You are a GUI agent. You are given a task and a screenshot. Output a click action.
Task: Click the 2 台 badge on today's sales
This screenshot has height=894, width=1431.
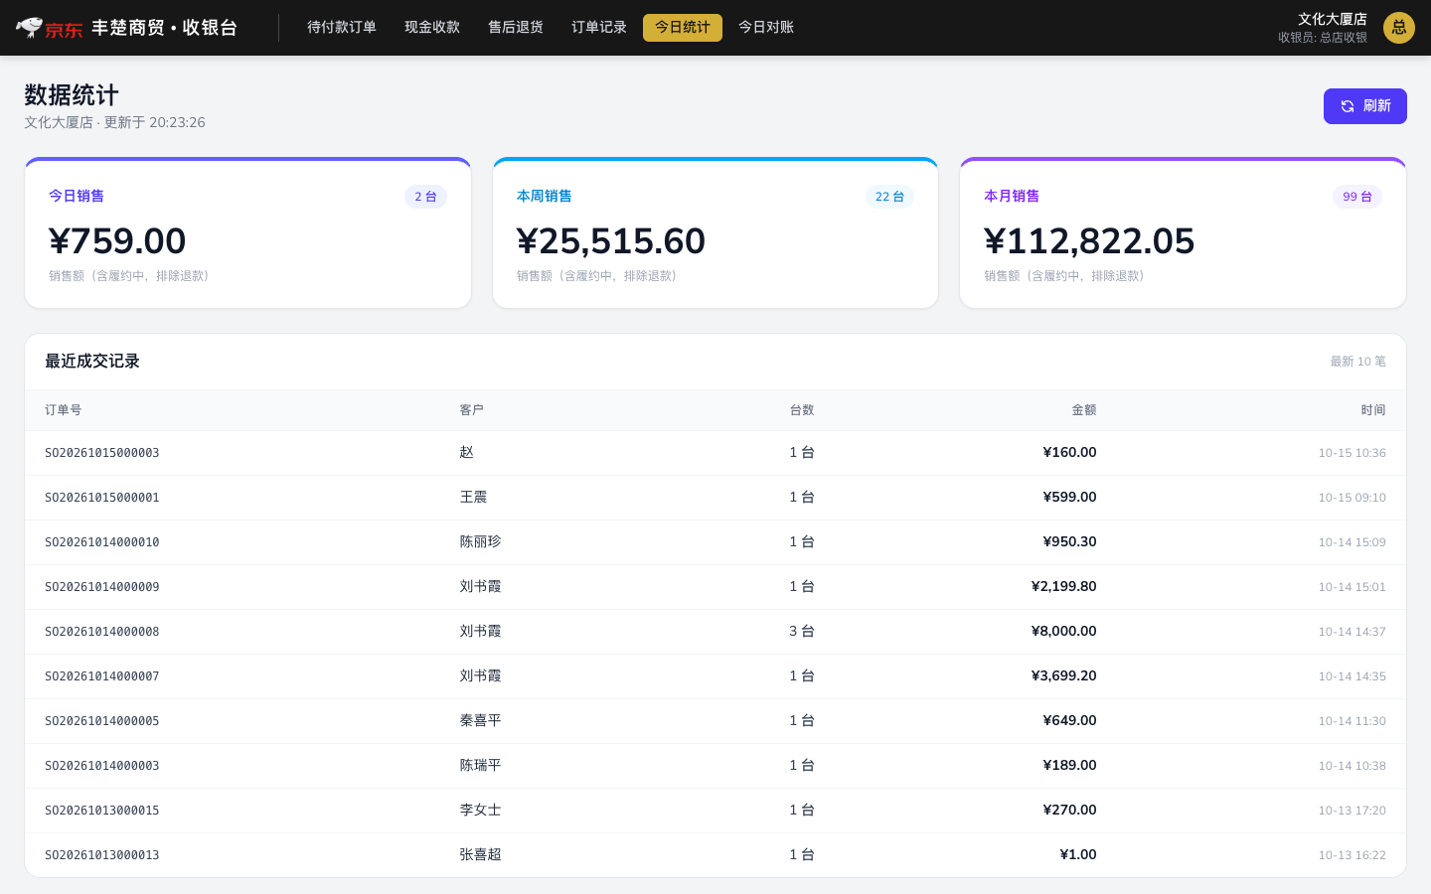click(x=425, y=197)
